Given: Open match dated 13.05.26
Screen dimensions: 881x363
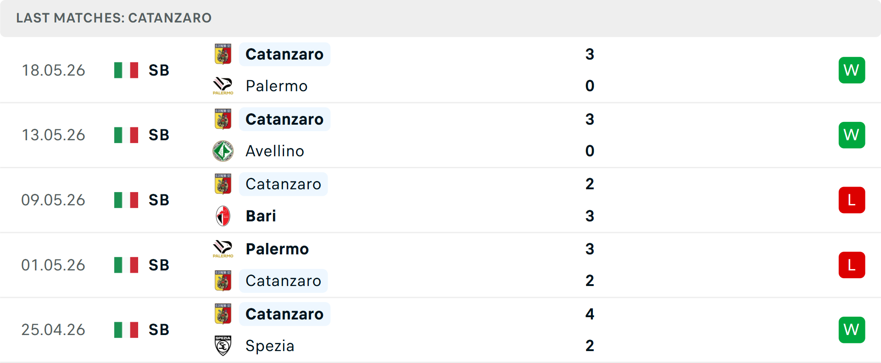Looking at the screenshot, I should [x=440, y=135].
